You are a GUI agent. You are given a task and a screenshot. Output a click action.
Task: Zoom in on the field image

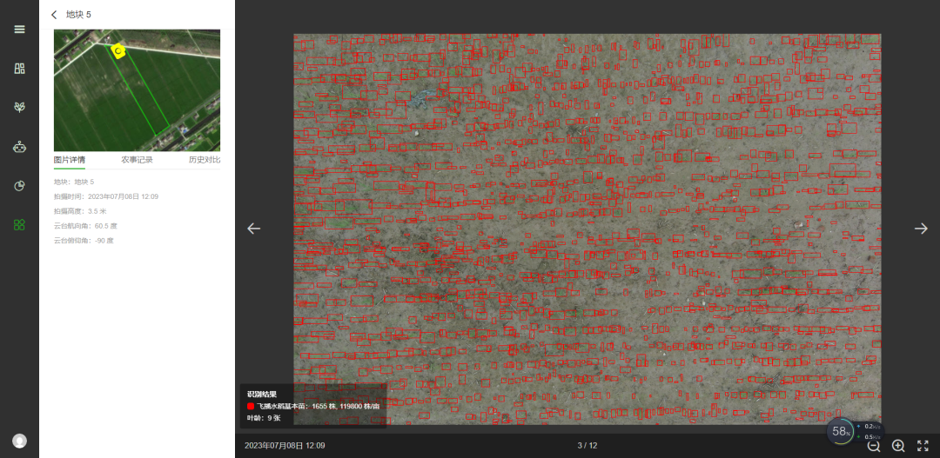pyautogui.click(x=898, y=446)
